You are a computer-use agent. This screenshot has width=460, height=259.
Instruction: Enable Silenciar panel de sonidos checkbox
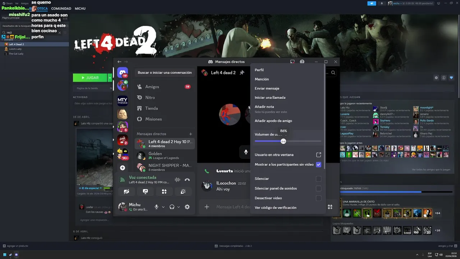click(318, 188)
